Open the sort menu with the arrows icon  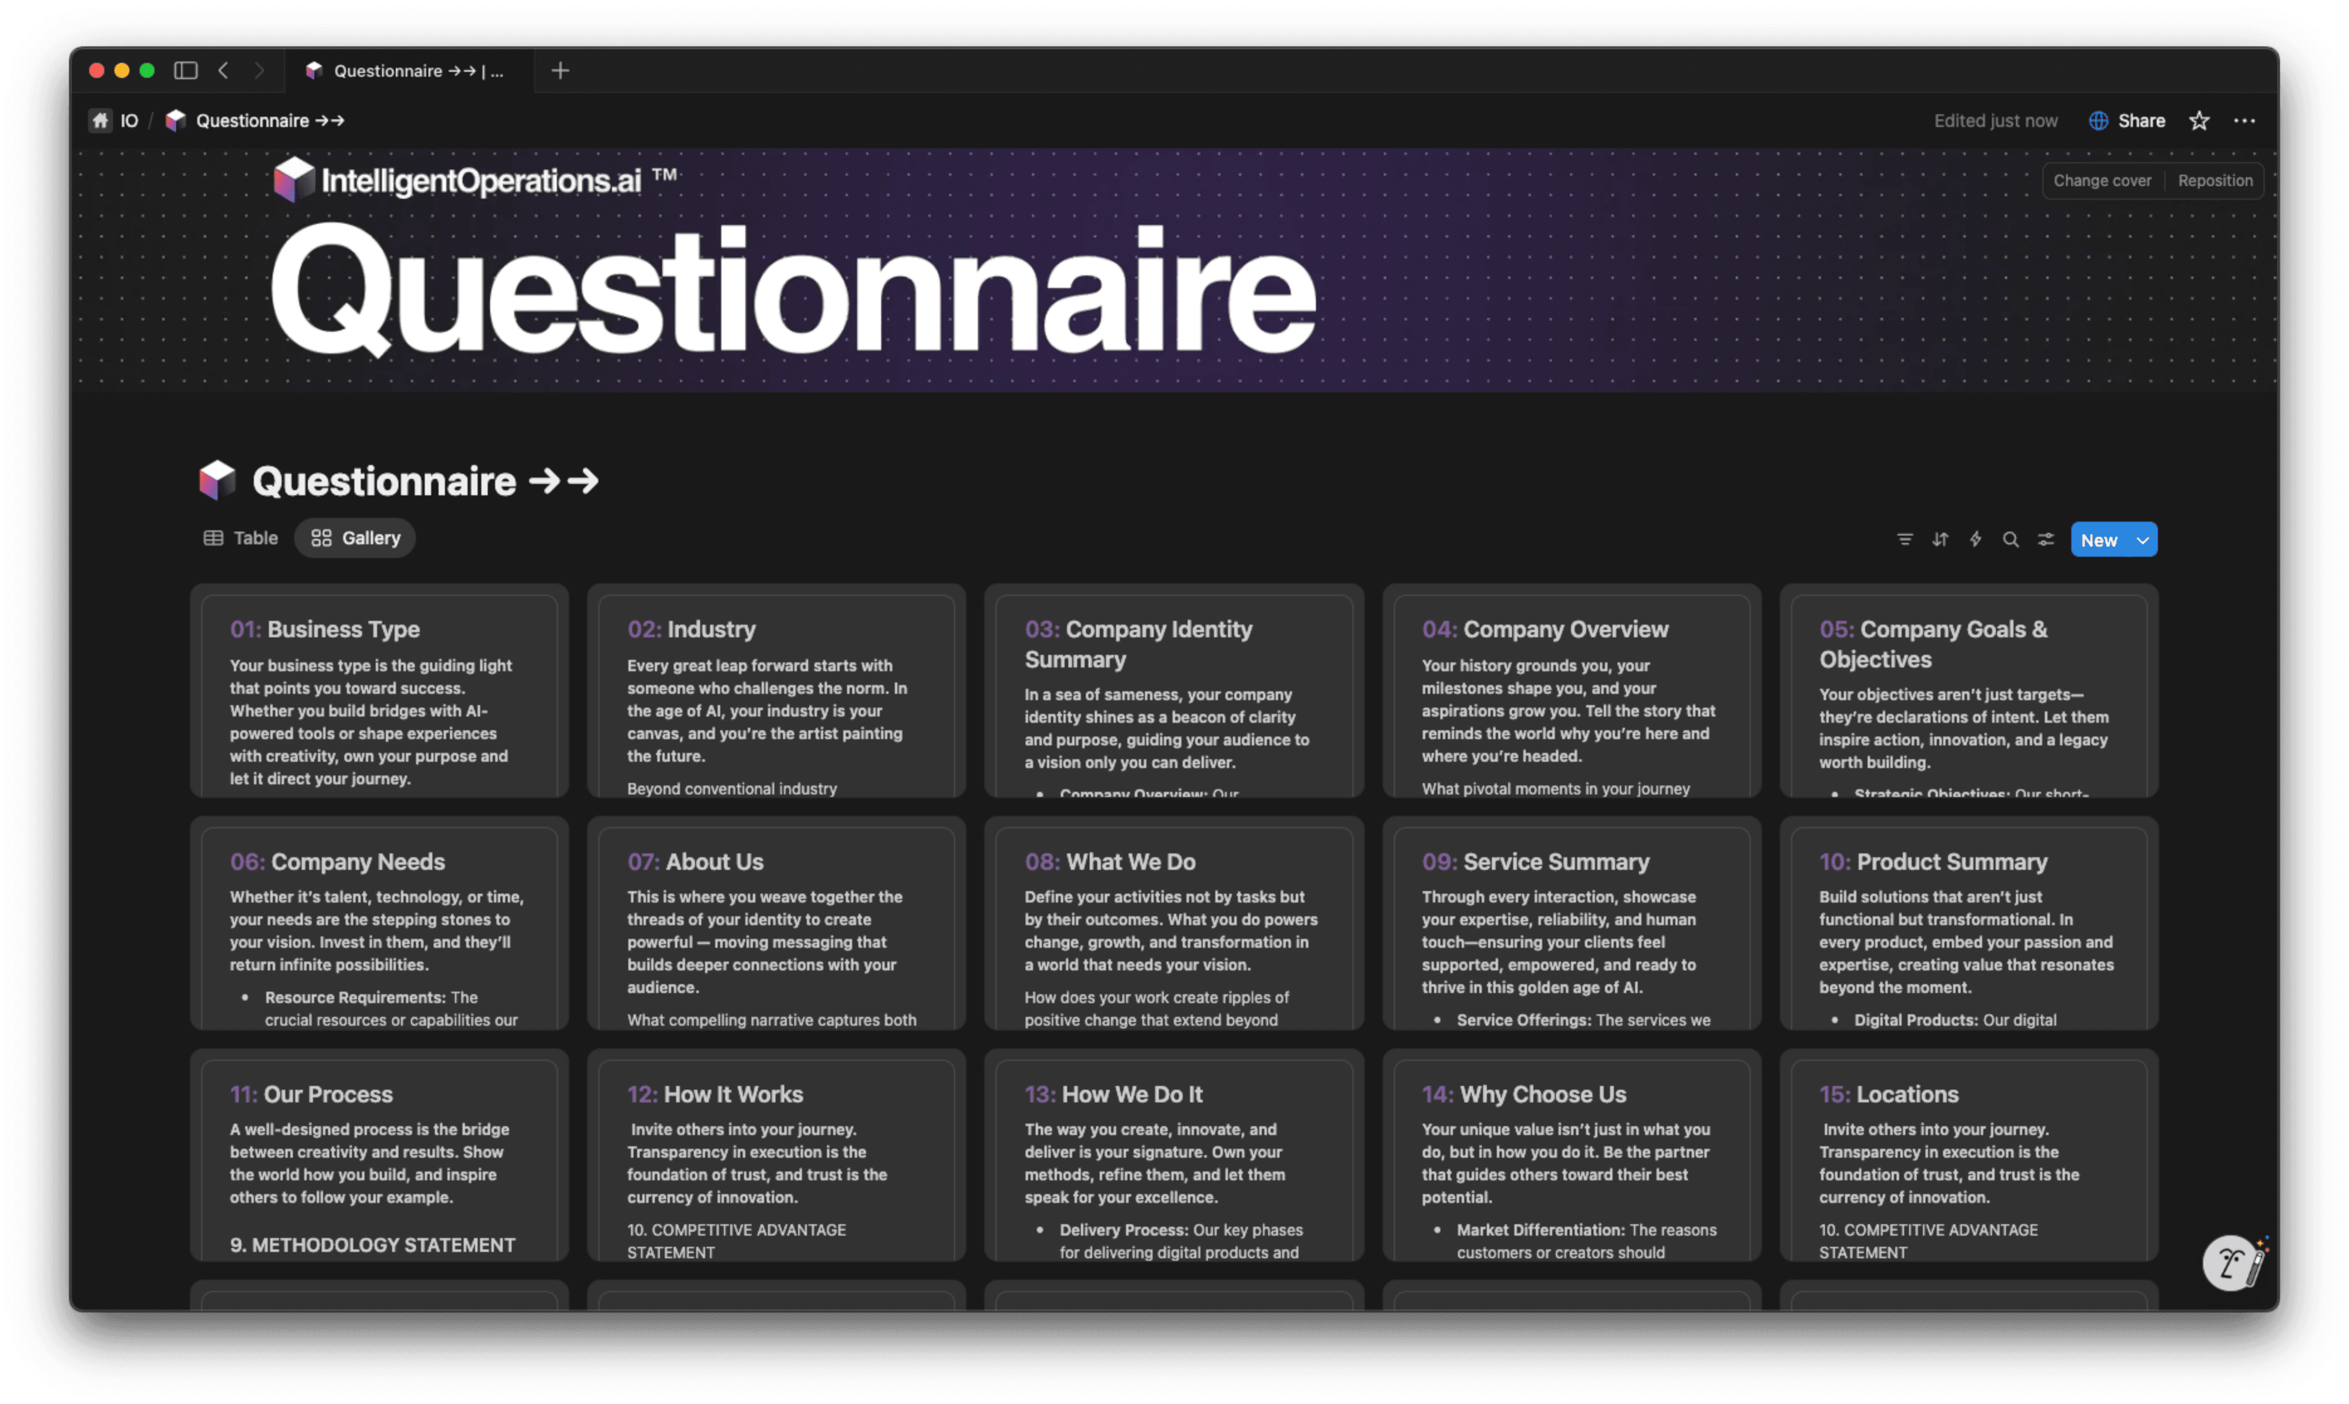pyautogui.click(x=1939, y=539)
